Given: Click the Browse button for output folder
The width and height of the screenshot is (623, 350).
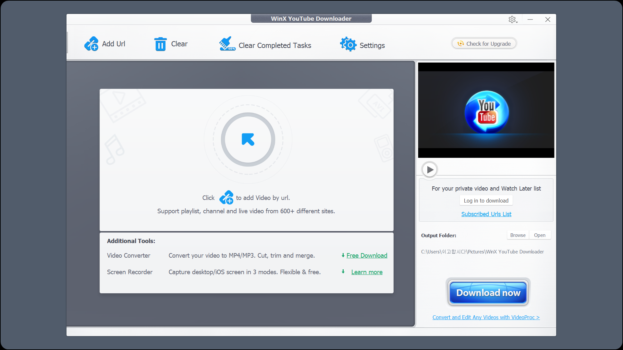Looking at the screenshot, I should pos(518,235).
